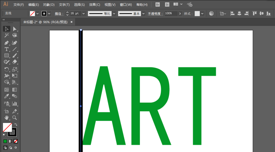Select the Shape Builder tool
The height and width of the screenshot is (152, 275).
pos(7,82)
